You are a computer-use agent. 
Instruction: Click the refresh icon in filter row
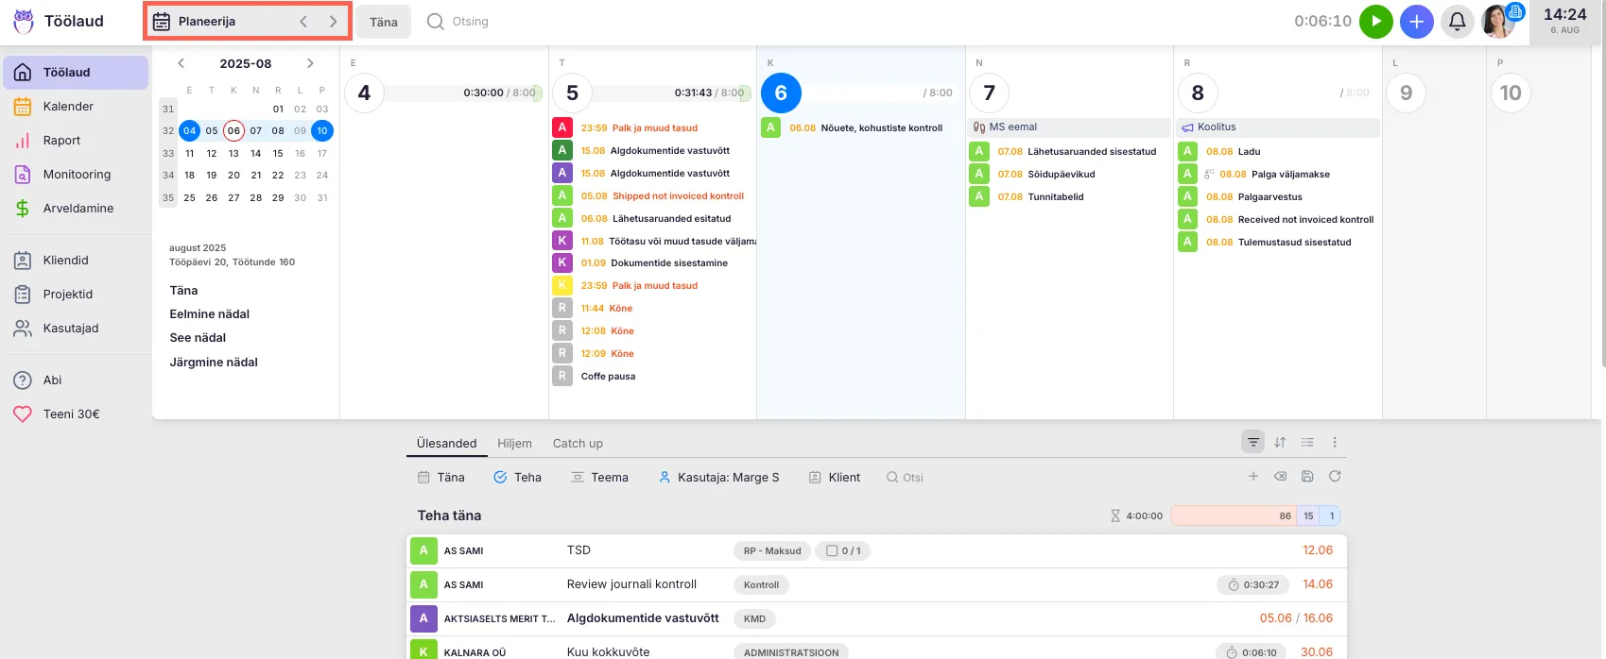pos(1335,477)
